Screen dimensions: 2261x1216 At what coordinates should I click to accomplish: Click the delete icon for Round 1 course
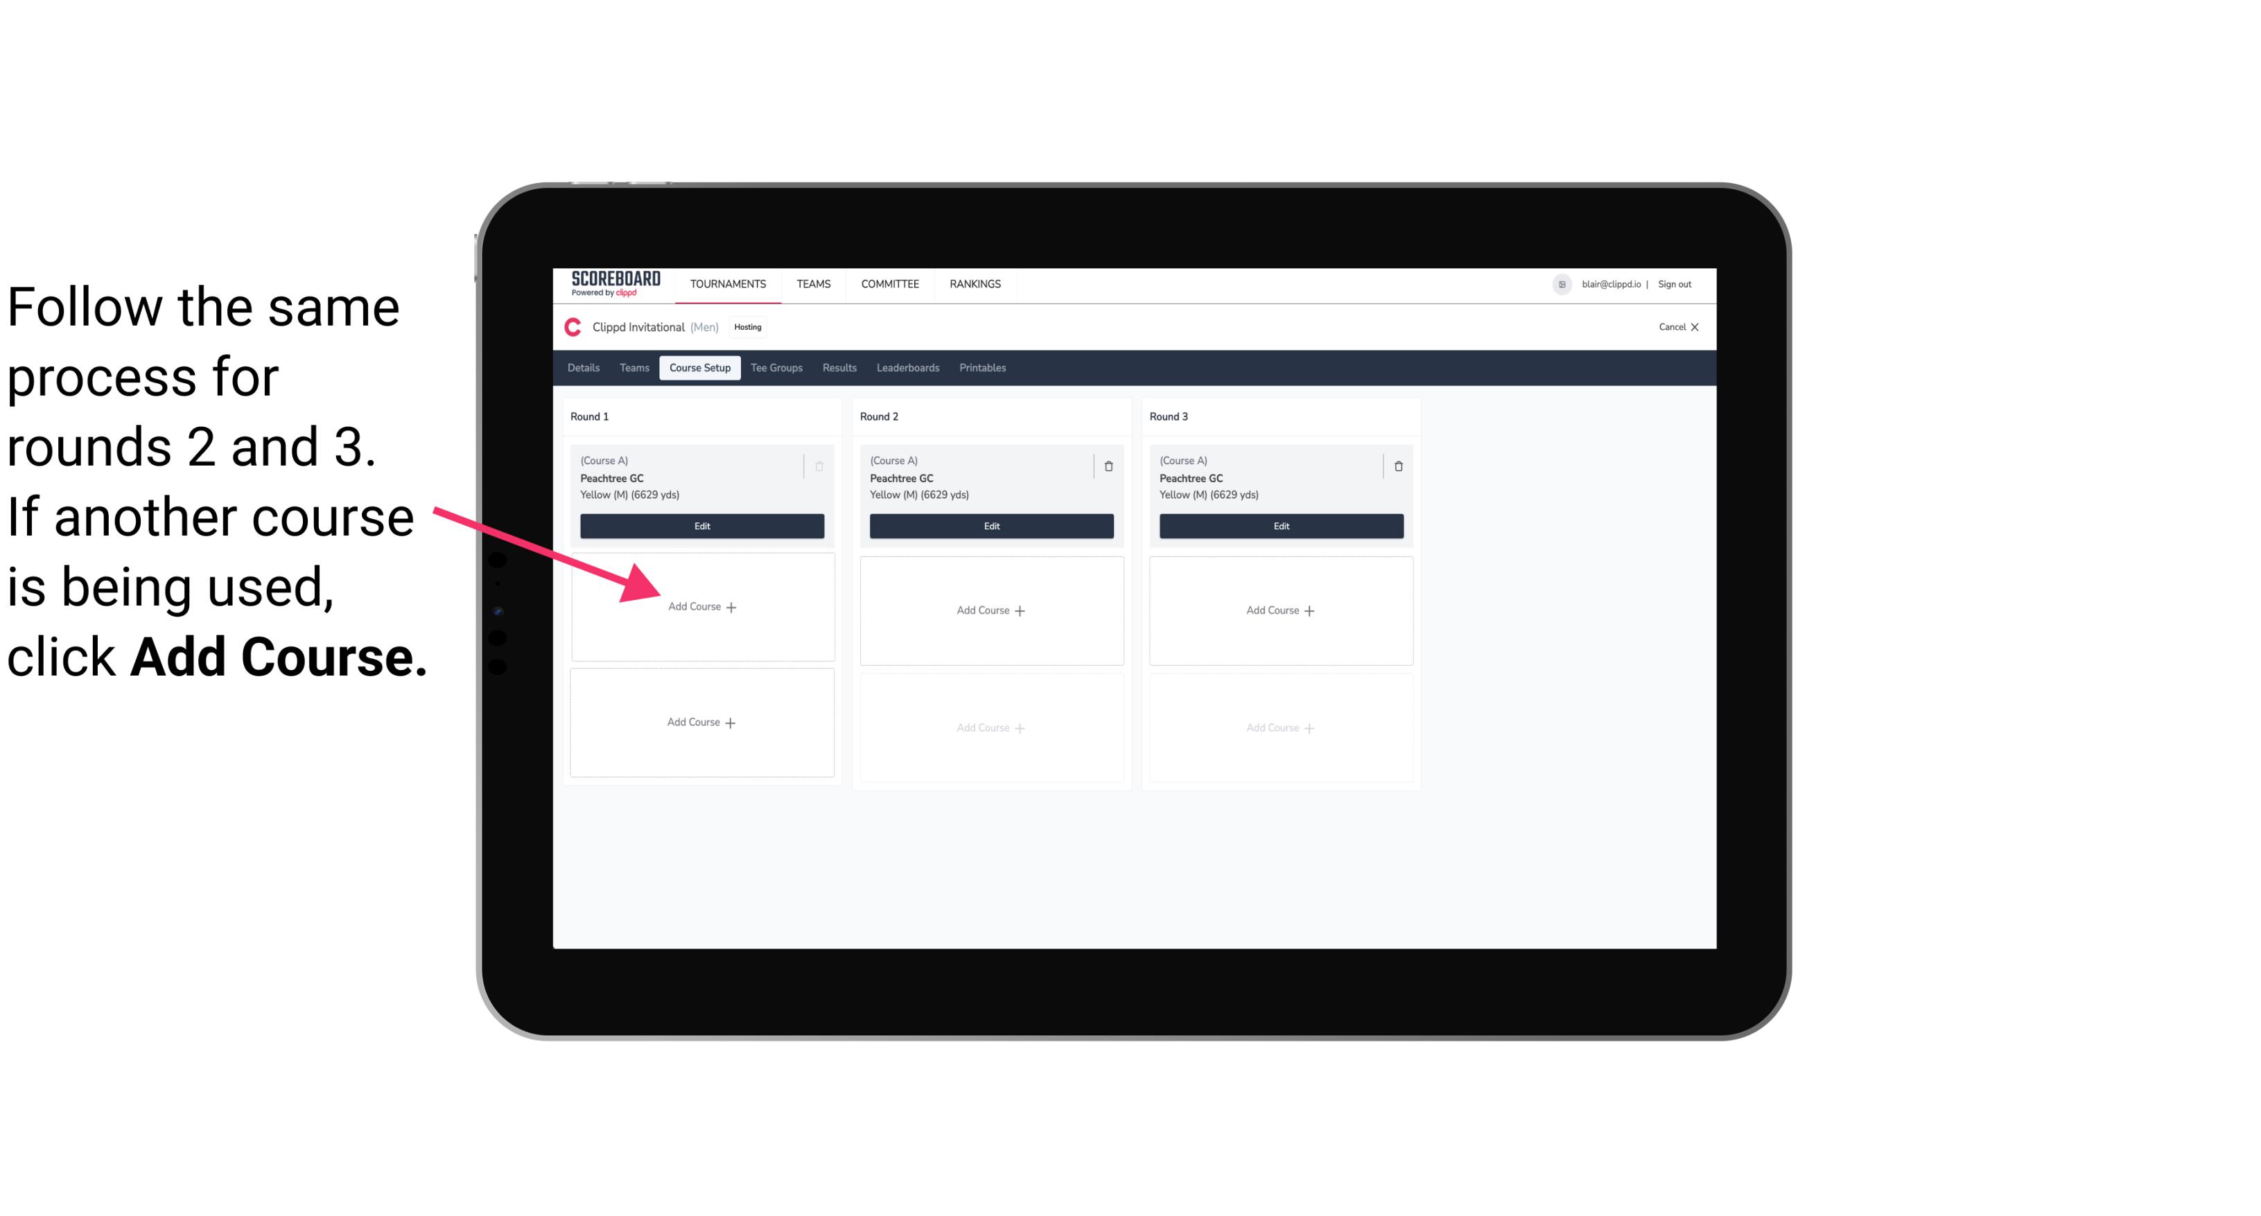pyautogui.click(x=821, y=466)
